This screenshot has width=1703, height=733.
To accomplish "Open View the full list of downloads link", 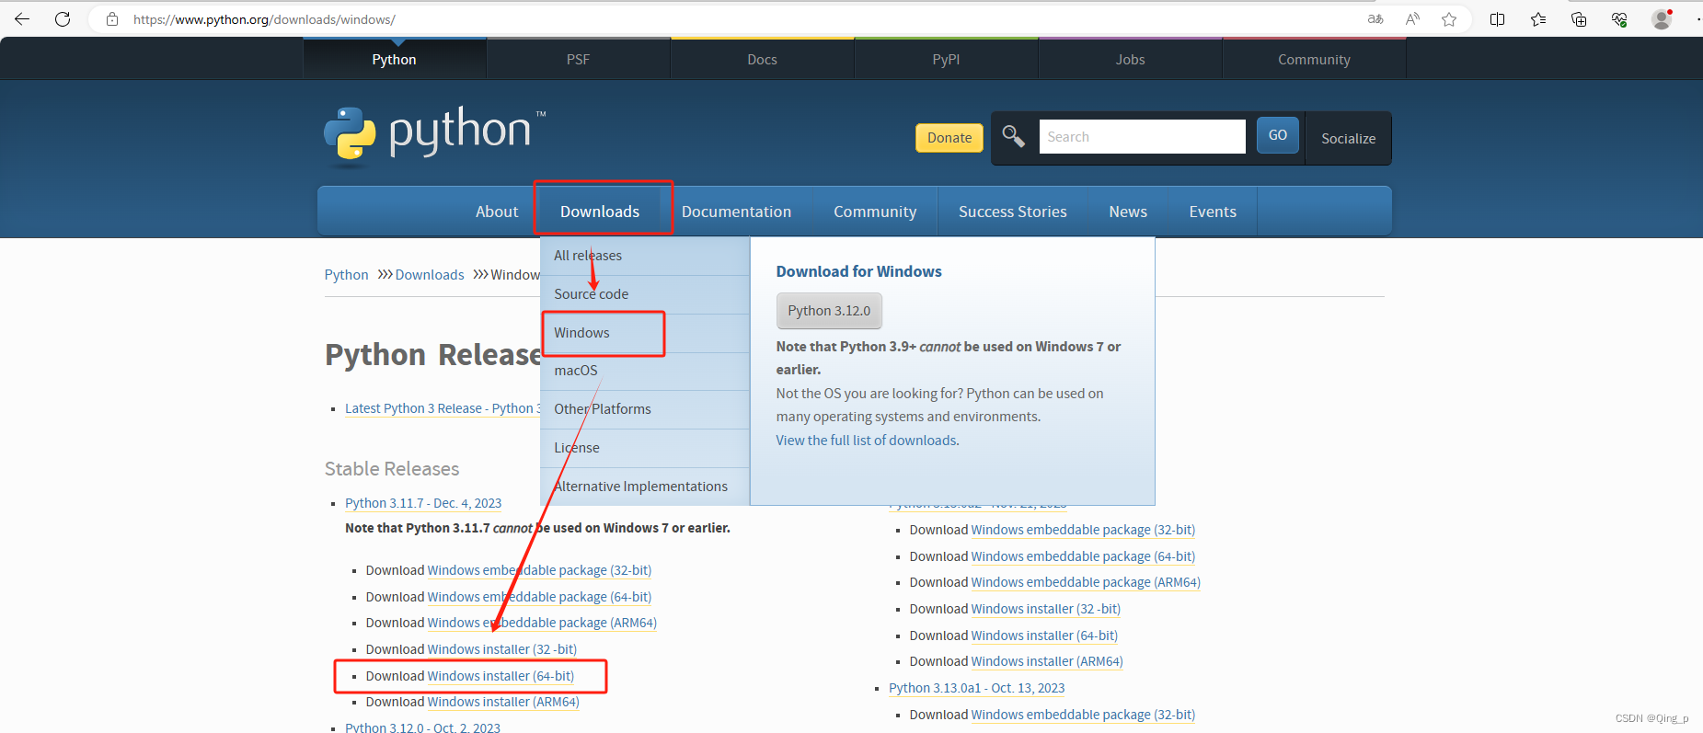I will pos(866,441).
